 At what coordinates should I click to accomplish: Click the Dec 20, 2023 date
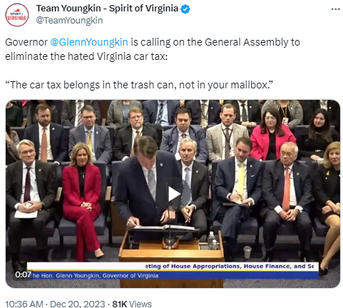[x=78, y=304]
